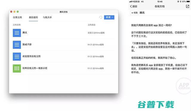The width and height of the screenshot is (191, 111).
Task: Open the 腾讯 document icon
Action: click(x=17, y=33)
